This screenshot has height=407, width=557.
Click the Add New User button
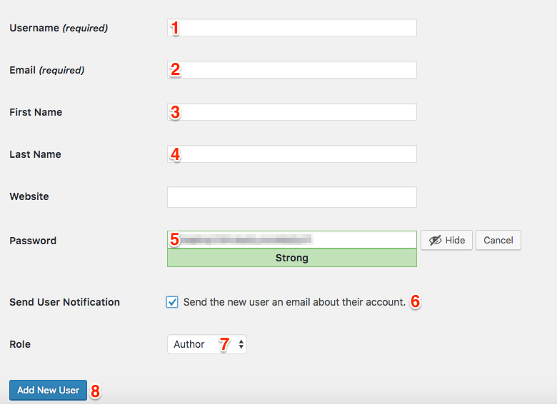(x=48, y=390)
